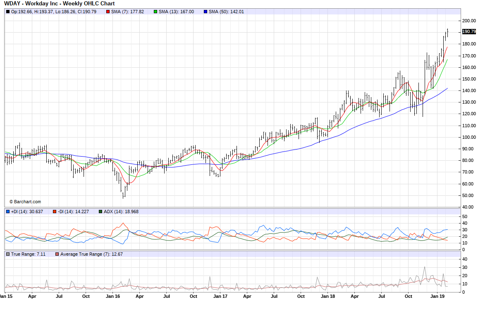This screenshot has height=309, width=478.
Task: Click the 'Jan 19' date axis label
Action: [437, 296]
